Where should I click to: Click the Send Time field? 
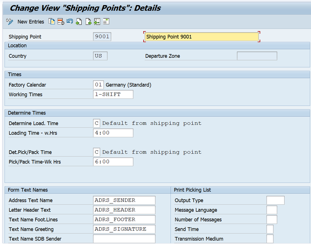(x=270, y=229)
